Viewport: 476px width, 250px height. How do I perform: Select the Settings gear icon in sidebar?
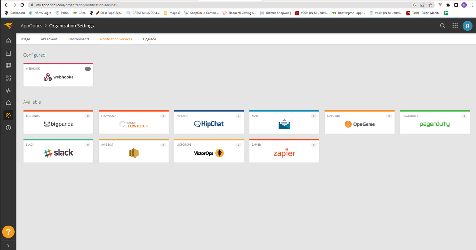pos(8,115)
